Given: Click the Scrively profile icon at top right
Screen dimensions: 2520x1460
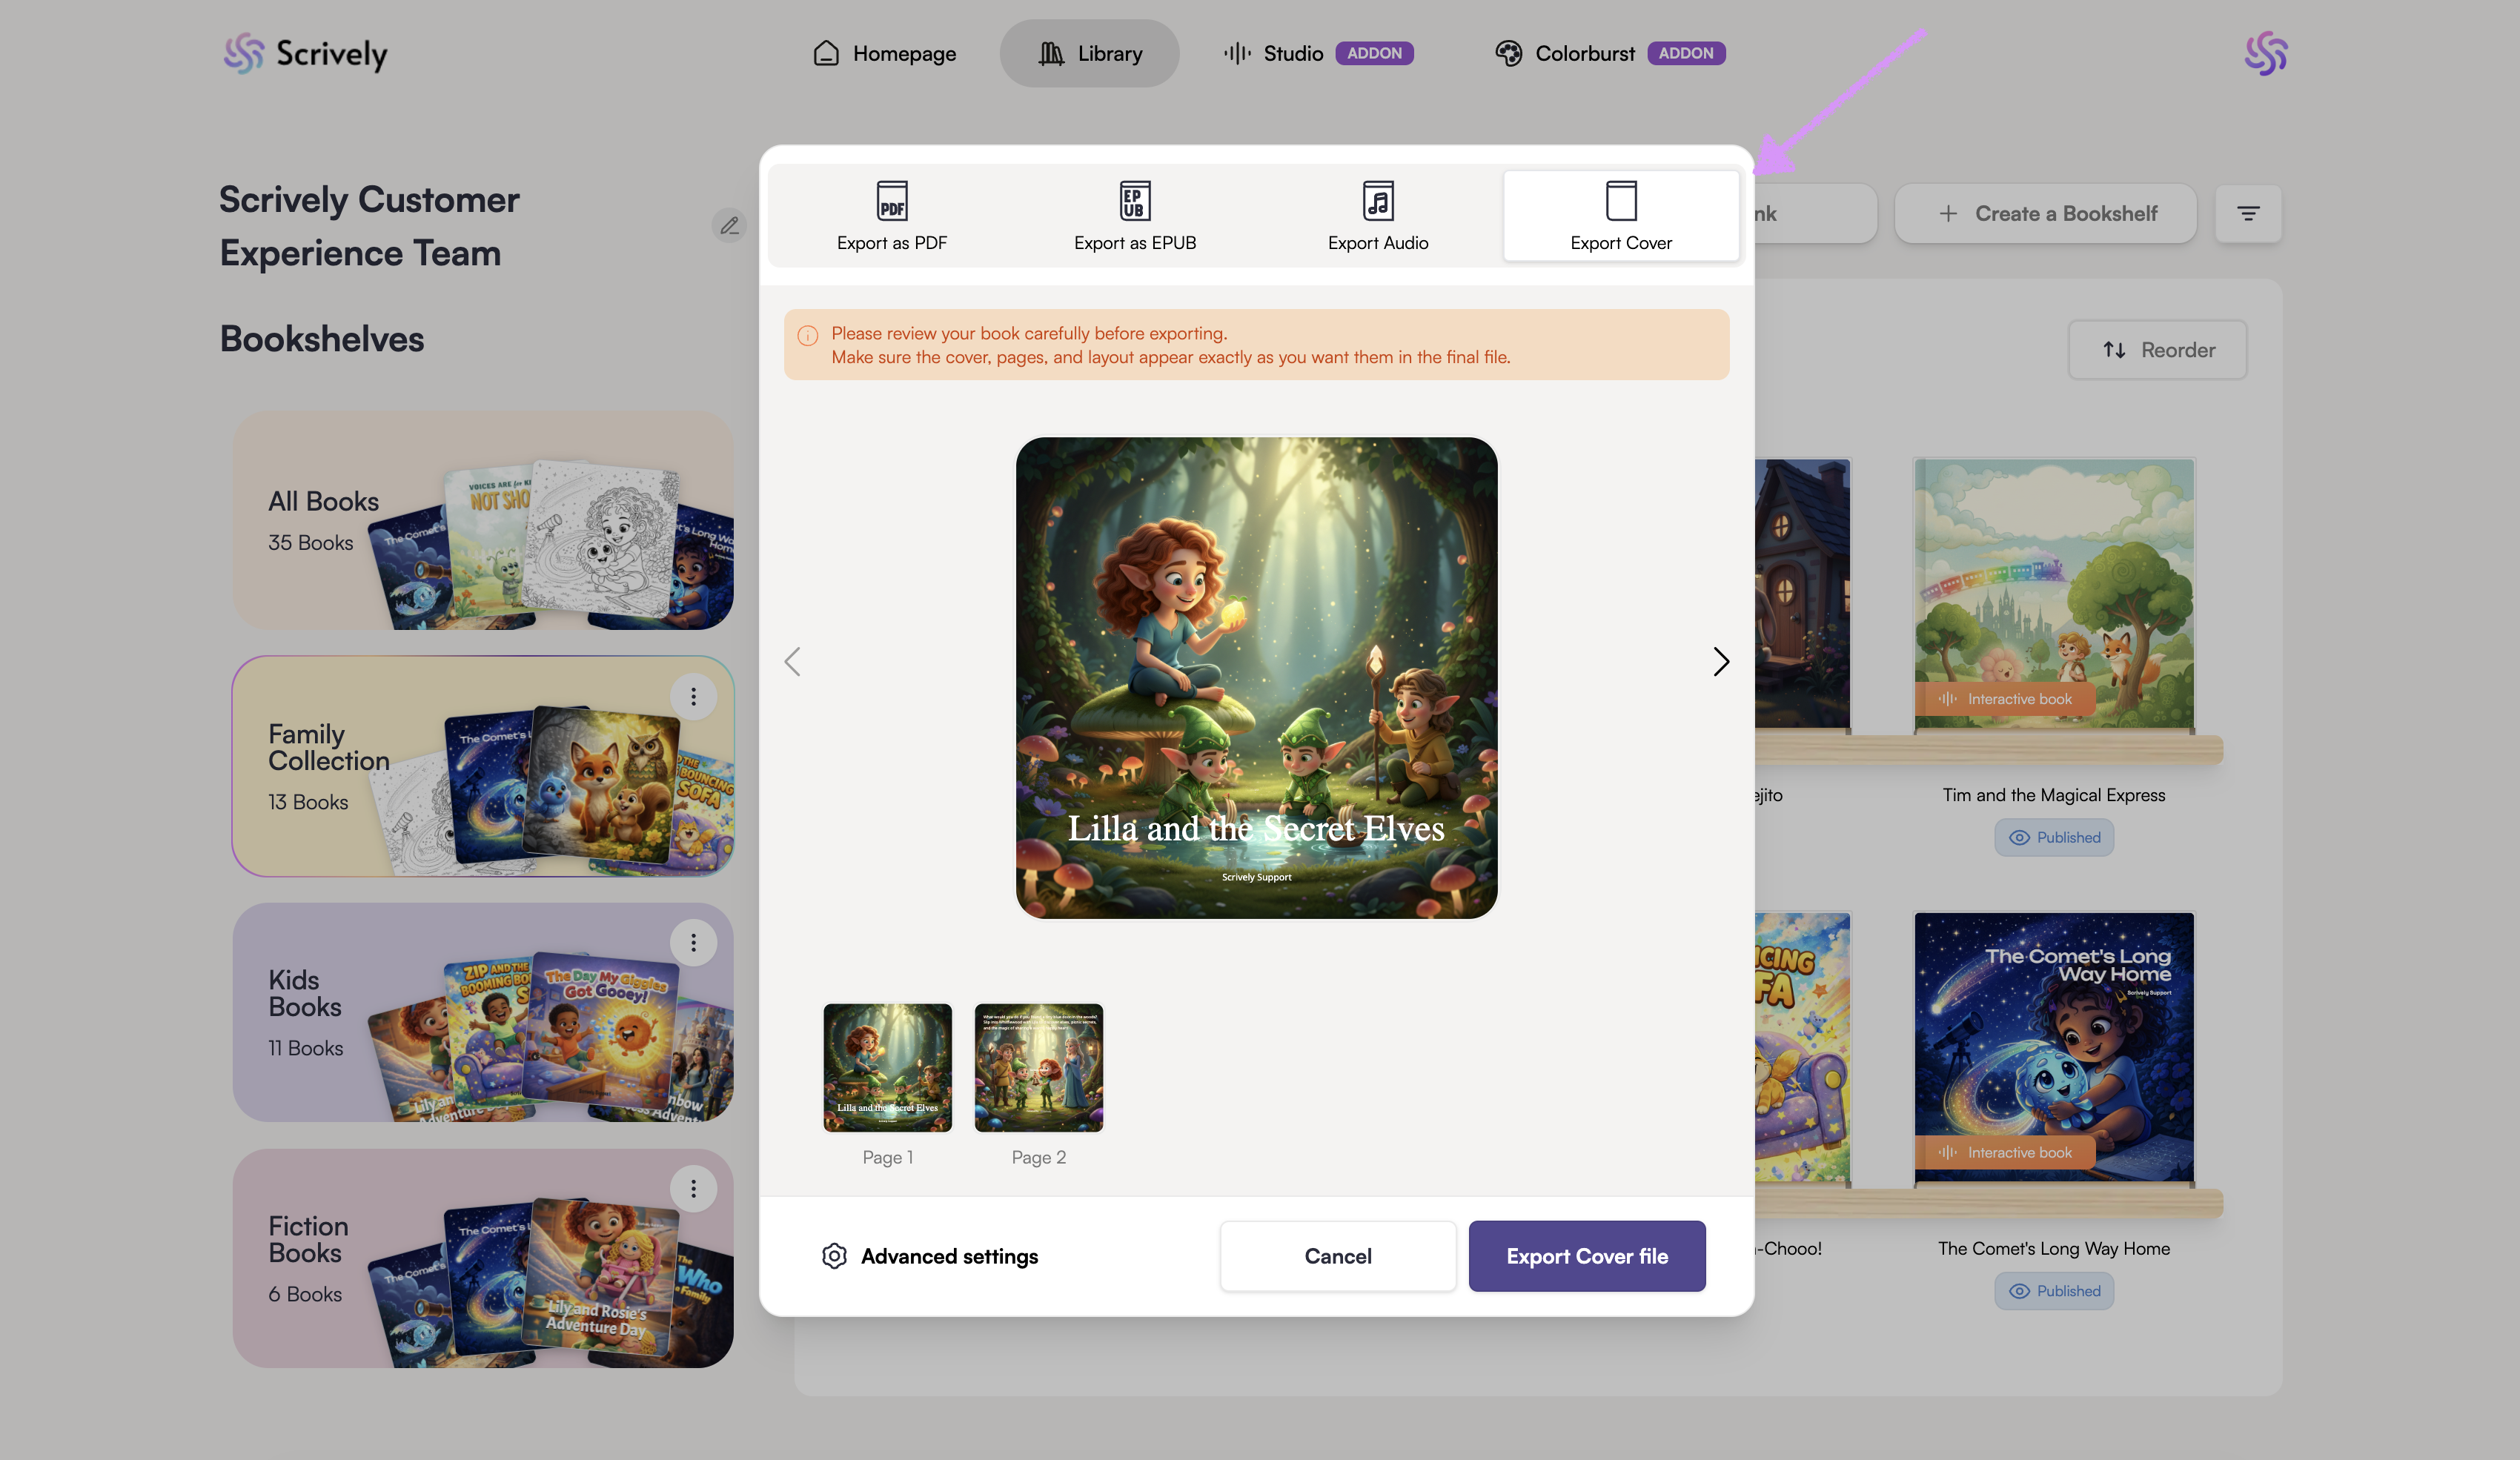Looking at the screenshot, I should tap(2265, 53).
